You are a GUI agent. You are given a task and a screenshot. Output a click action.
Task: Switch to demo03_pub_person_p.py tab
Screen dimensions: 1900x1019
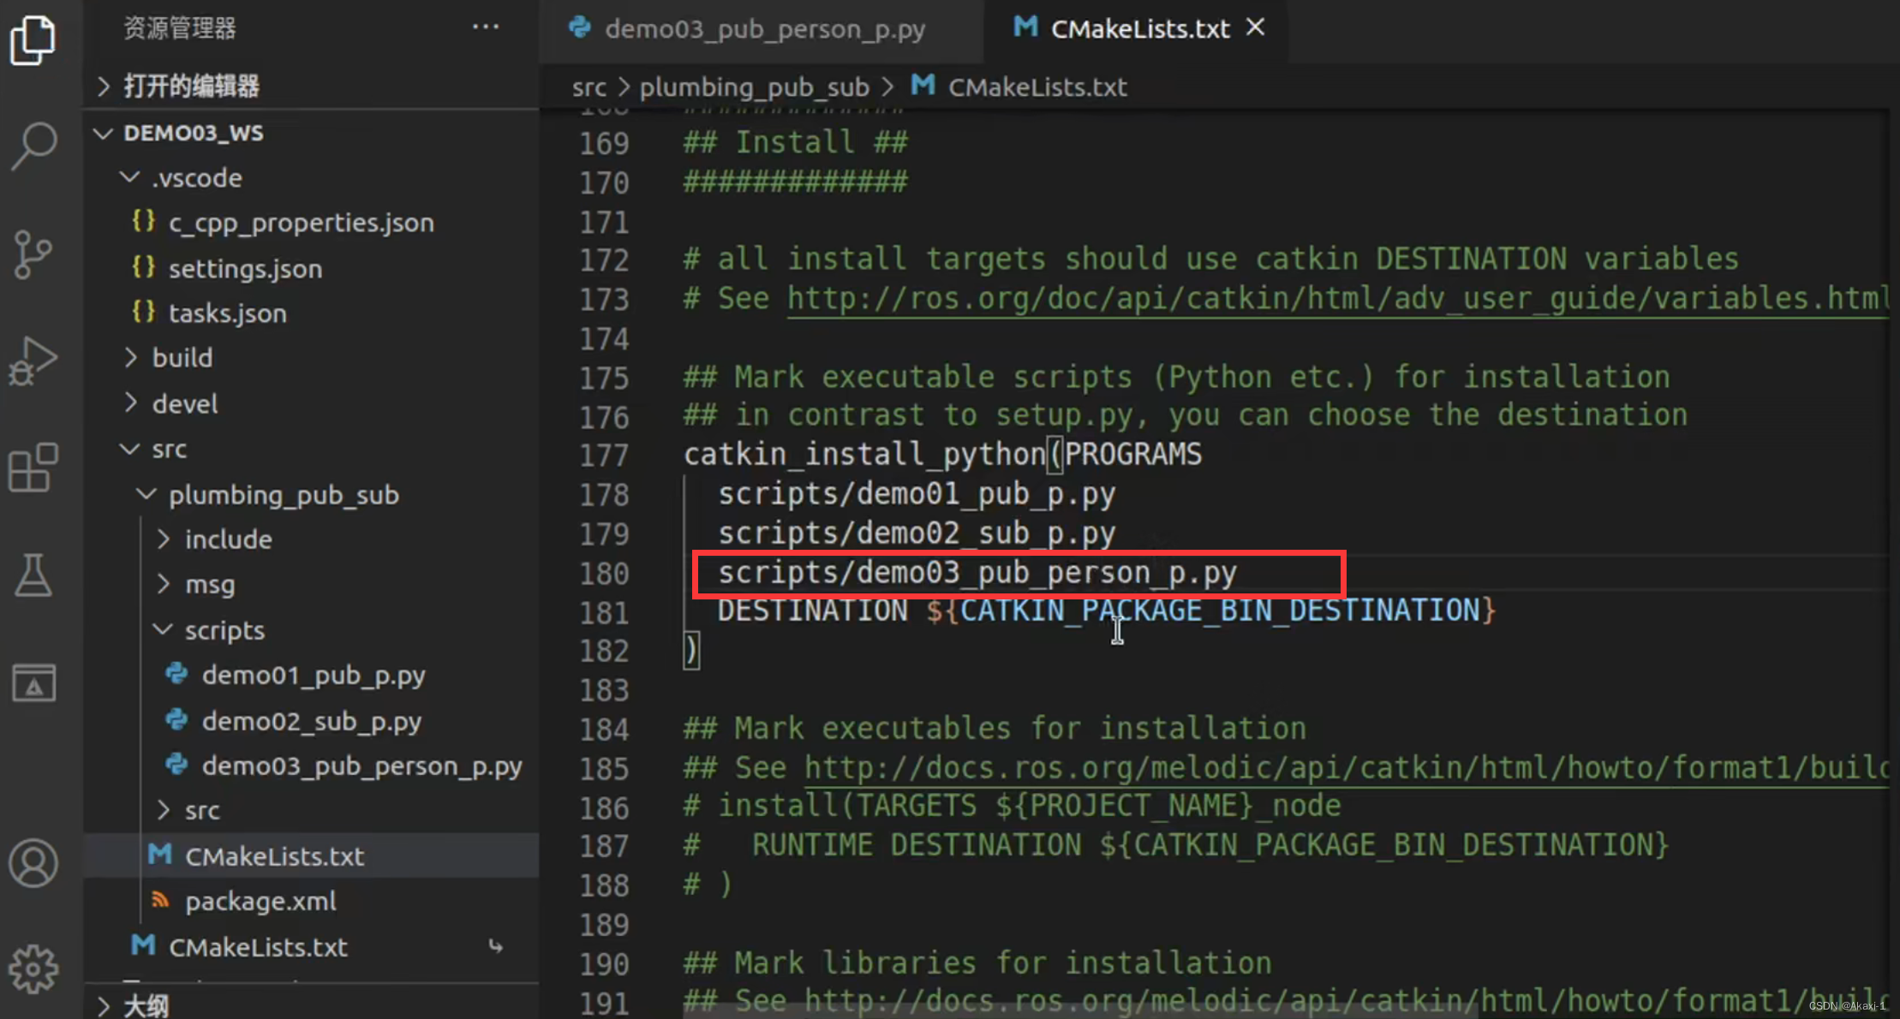[763, 29]
